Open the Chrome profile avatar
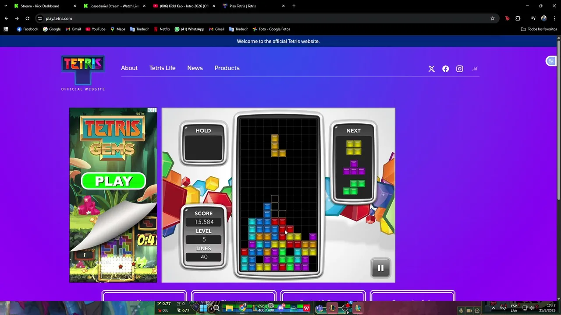Screen dimensions: 561x315 tap(544, 18)
